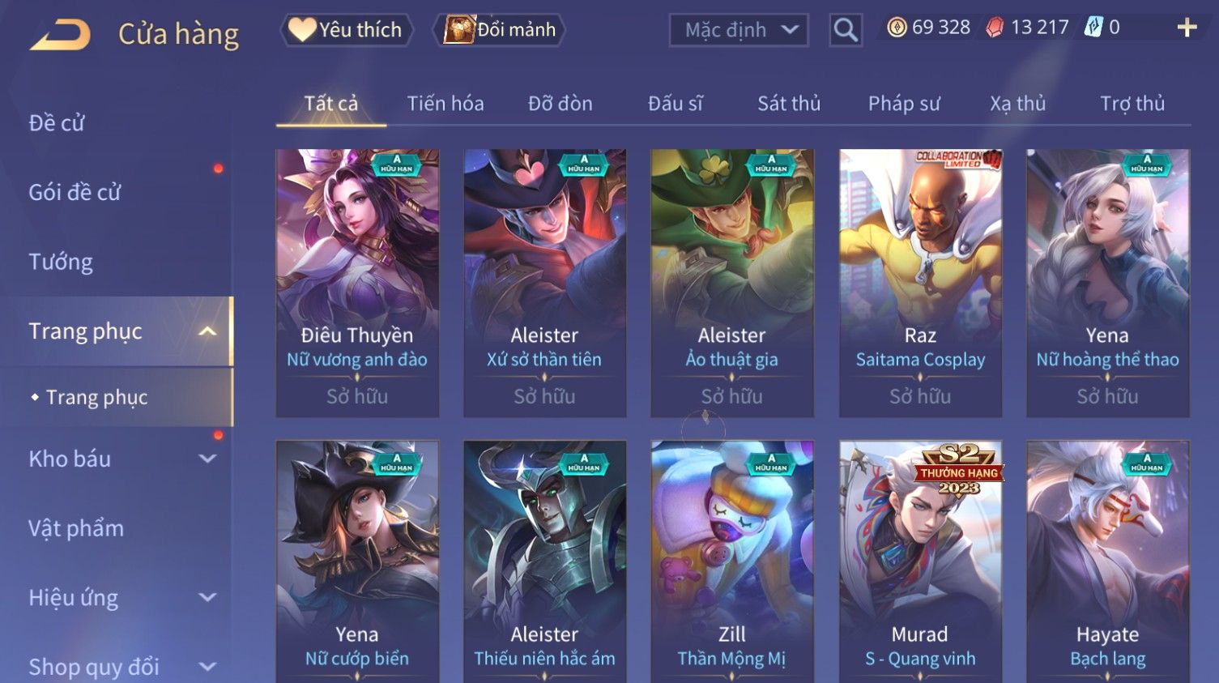Open Murad S - Quang vinh skin card

pos(920,561)
